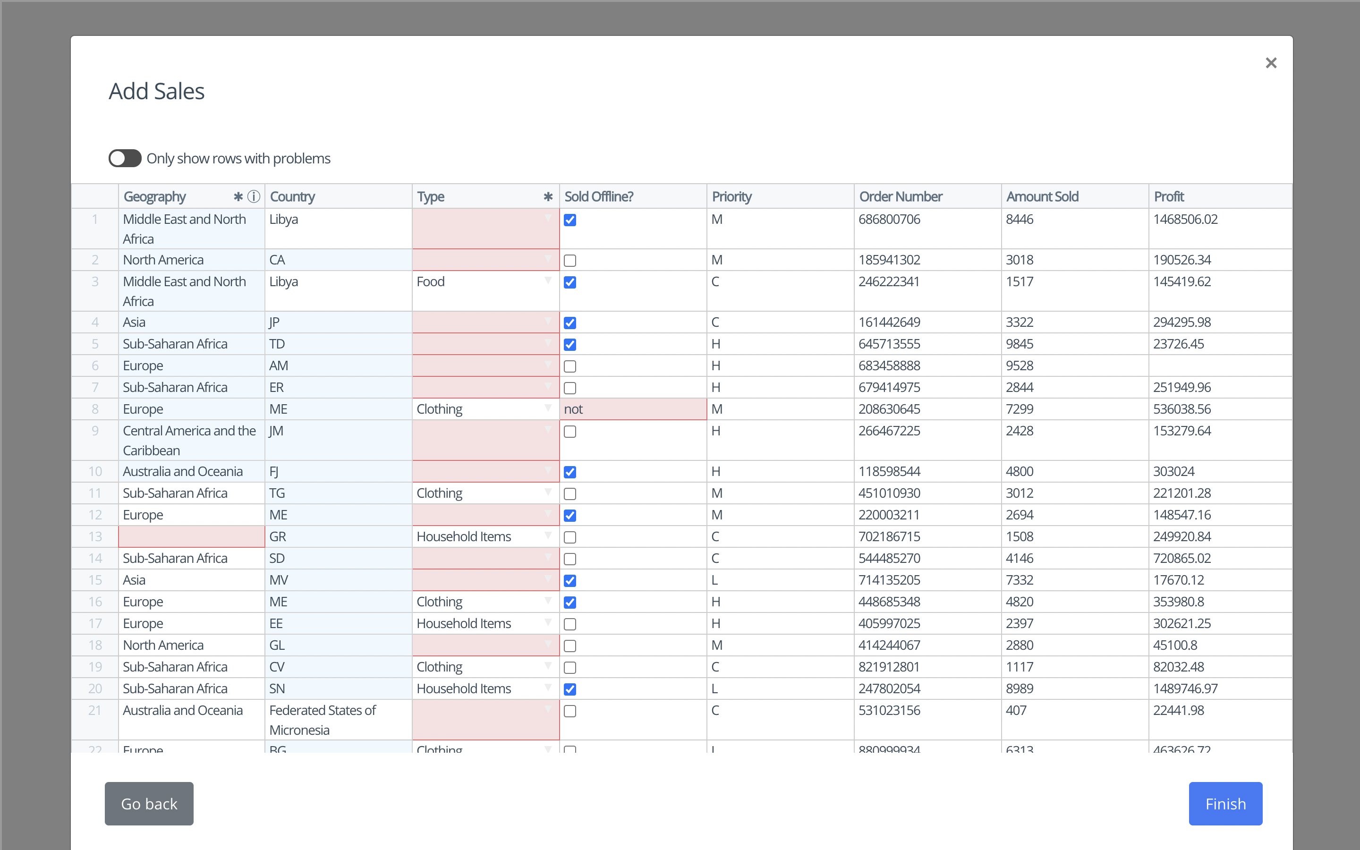Uncheck Sold Offline for row 20 SN
Screen dimensions: 1360x850
tap(570, 689)
